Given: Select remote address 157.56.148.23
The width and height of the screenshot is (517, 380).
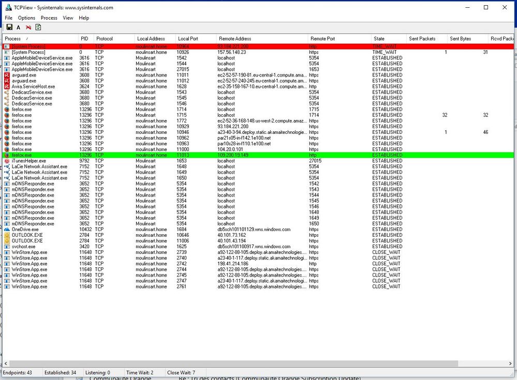Looking at the screenshot, I should (x=231, y=52).
